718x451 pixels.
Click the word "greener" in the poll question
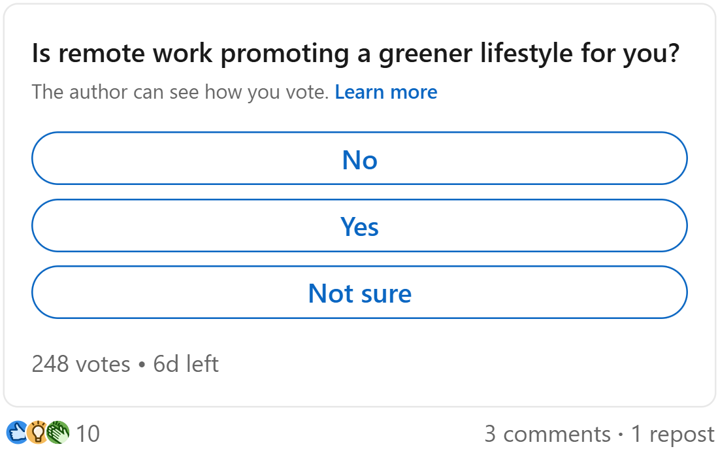(415, 54)
